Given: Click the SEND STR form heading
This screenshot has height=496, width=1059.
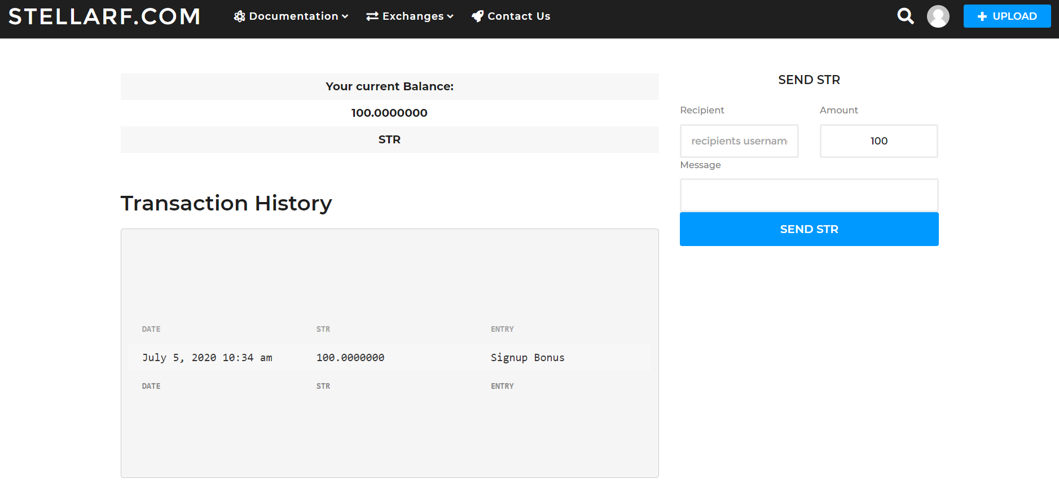Looking at the screenshot, I should (809, 80).
